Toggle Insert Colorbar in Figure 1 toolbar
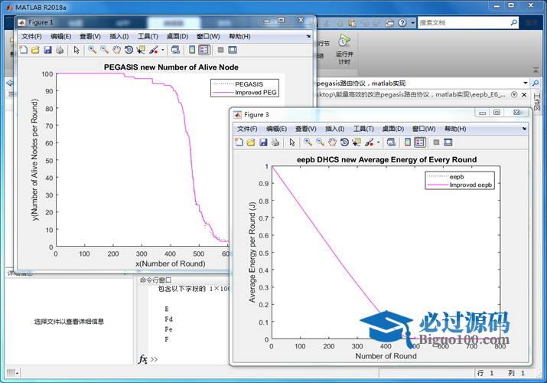 tap(192, 50)
